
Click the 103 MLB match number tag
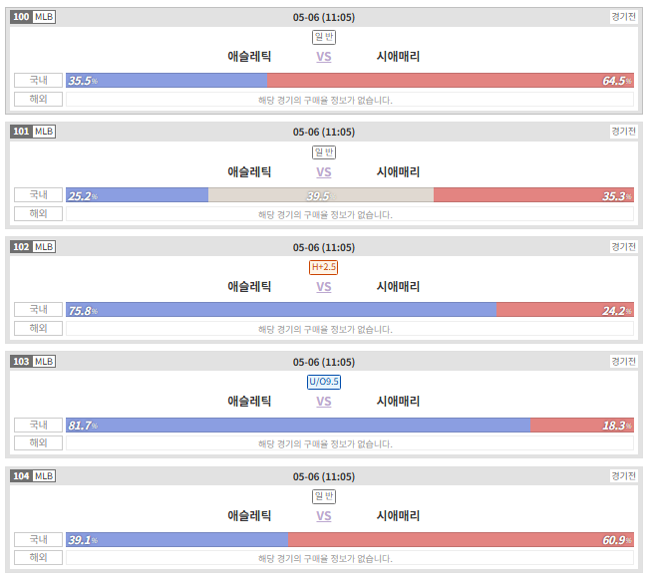point(33,361)
